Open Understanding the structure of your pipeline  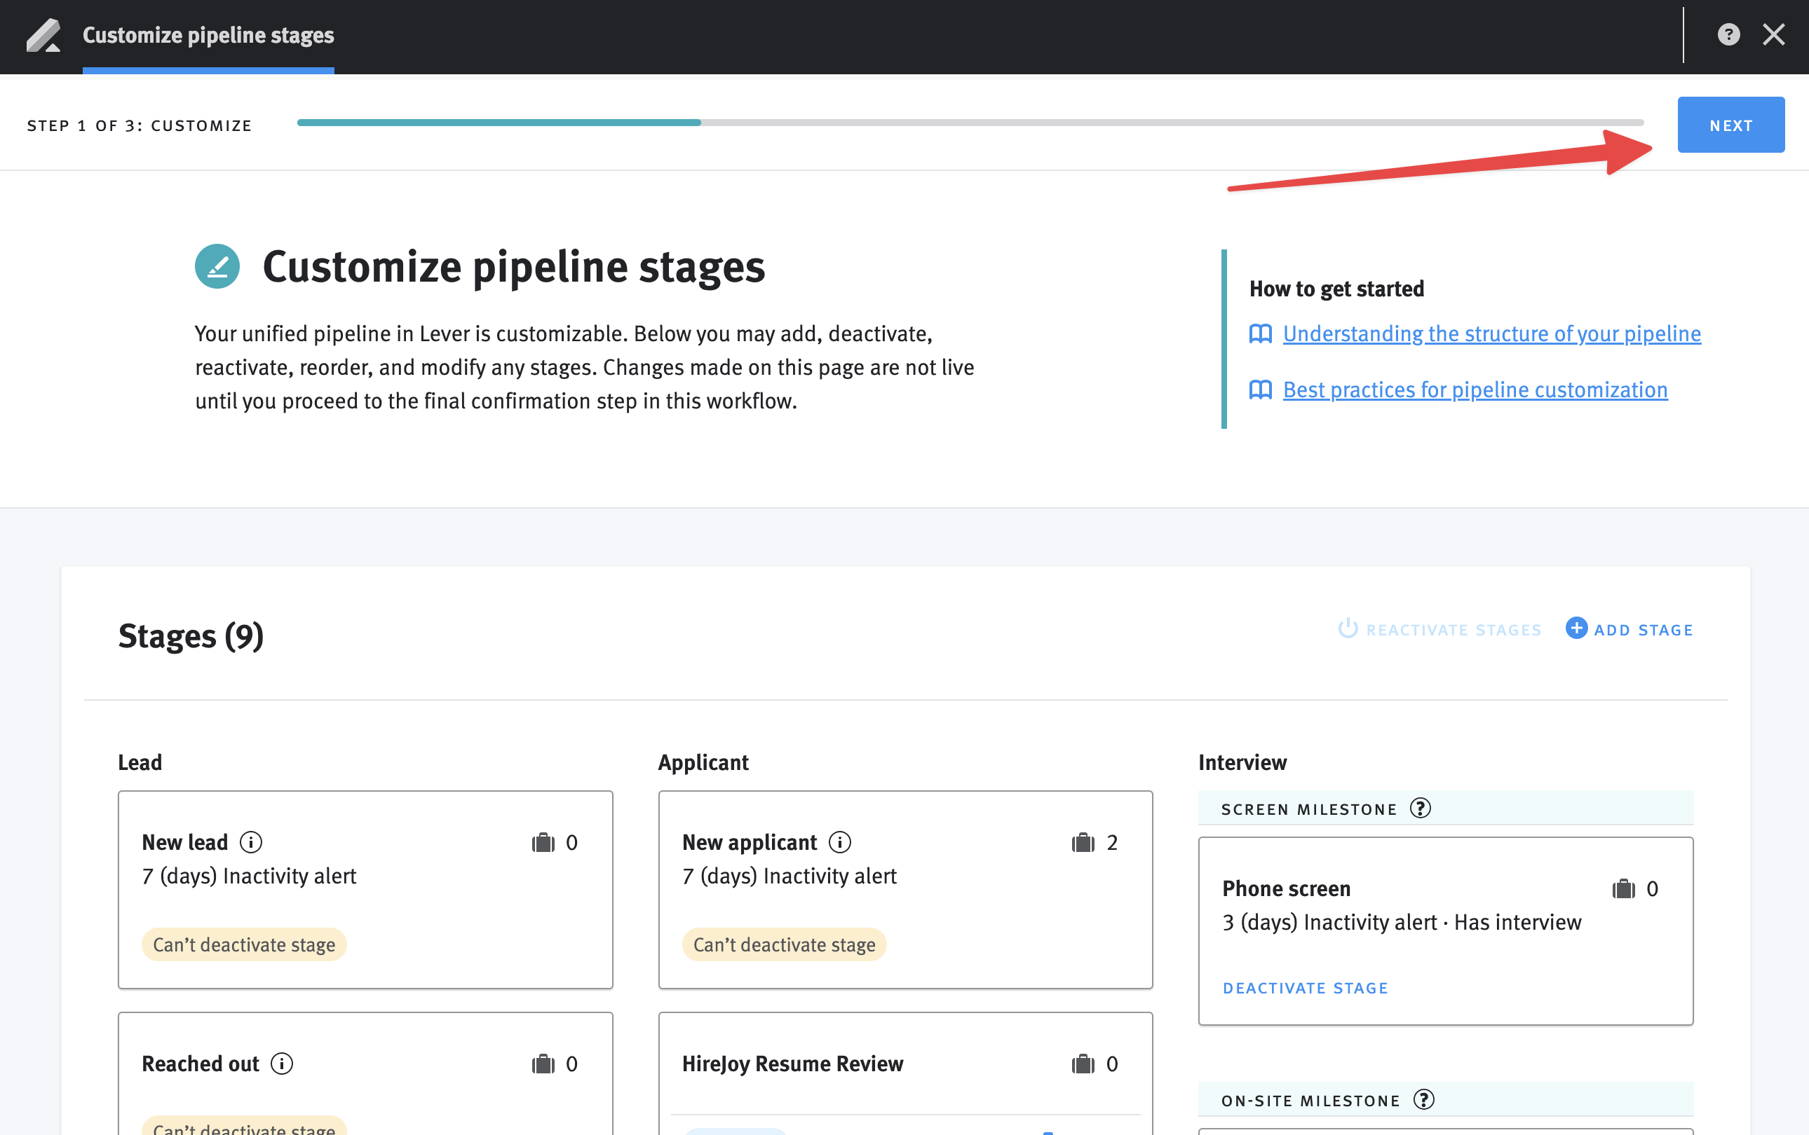1491,332
